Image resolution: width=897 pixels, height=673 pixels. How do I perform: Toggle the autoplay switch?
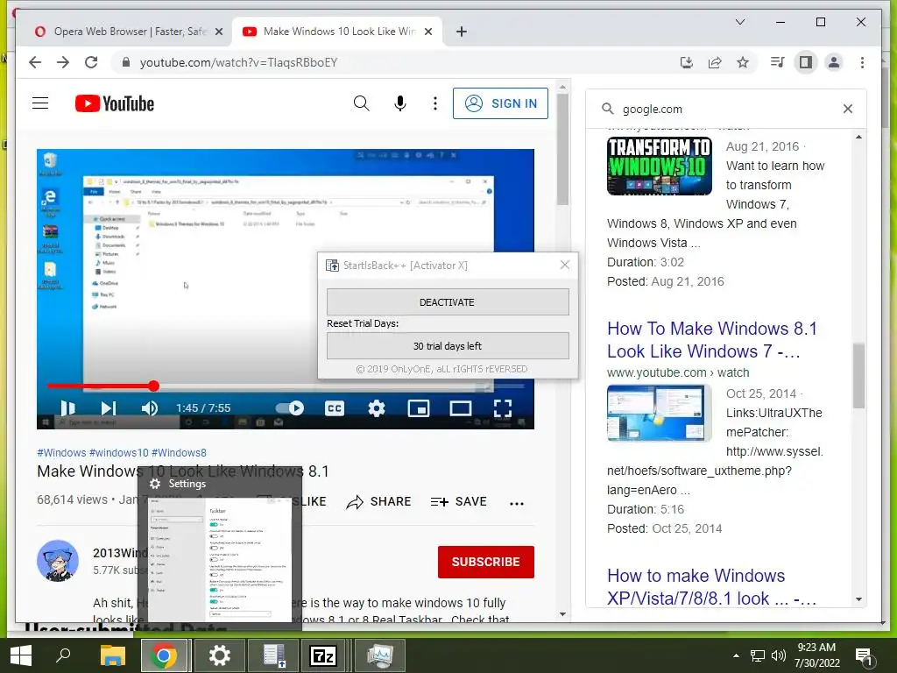tap(290, 408)
